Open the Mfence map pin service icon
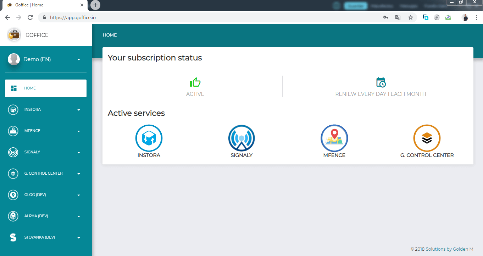The height and width of the screenshot is (256, 483). (334, 138)
